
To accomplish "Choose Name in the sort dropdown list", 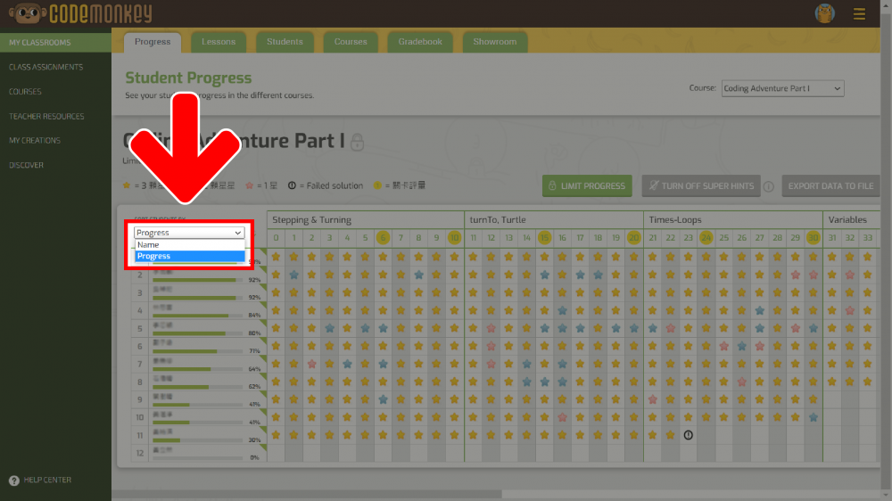I will pyautogui.click(x=190, y=244).
